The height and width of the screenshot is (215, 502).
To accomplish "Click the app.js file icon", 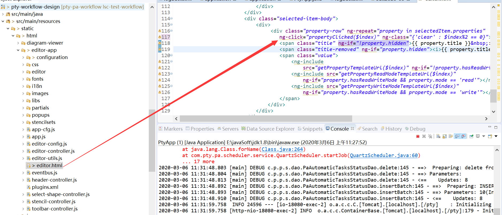I will point(28,137).
